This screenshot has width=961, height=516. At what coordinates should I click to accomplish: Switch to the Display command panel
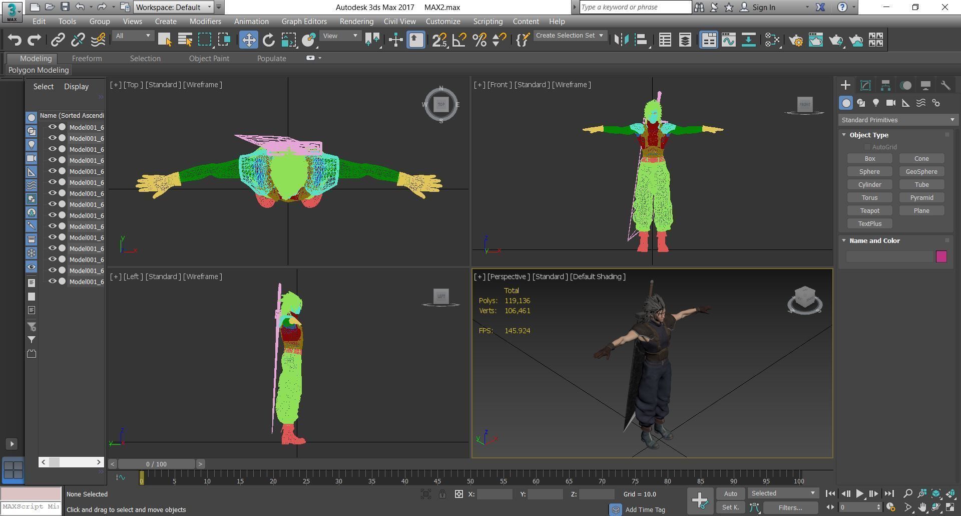(x=925, y=85)
